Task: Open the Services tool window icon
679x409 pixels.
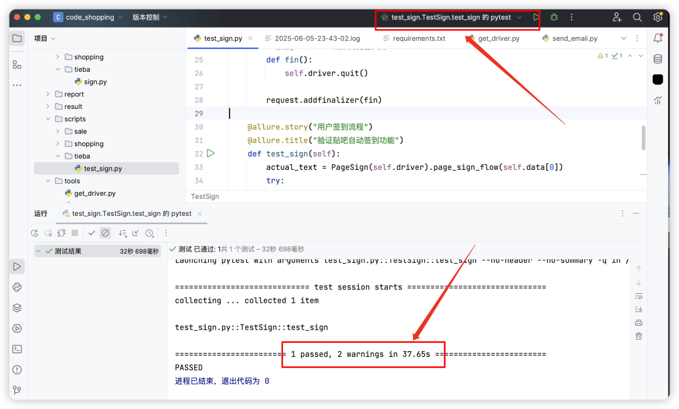Action: tap(17, 328)
